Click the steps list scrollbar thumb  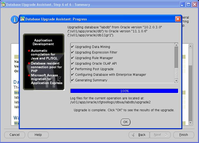[176, 73]
